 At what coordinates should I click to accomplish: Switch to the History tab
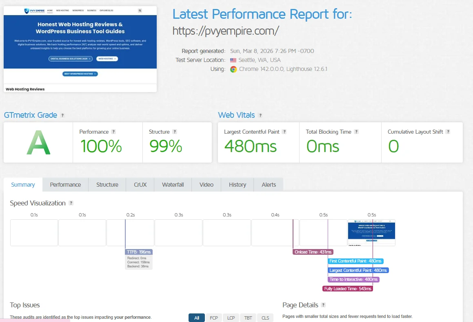237,184
